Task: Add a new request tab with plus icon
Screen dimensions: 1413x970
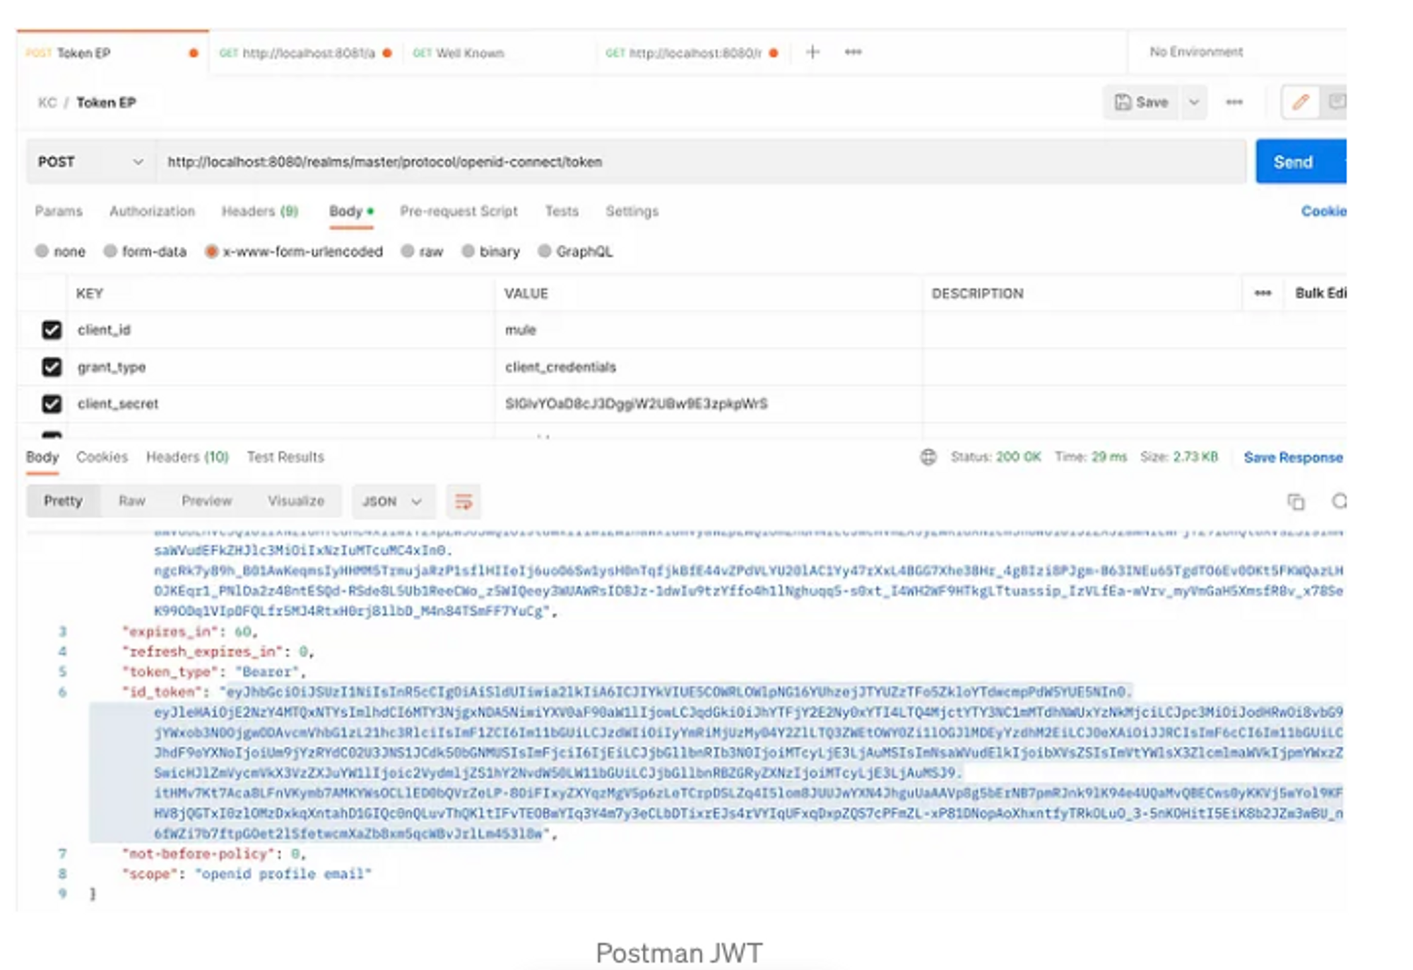Action: click(811, 52)
